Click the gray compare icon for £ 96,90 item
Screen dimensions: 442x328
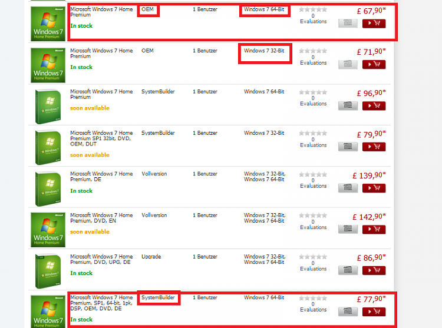coord(348,106)
